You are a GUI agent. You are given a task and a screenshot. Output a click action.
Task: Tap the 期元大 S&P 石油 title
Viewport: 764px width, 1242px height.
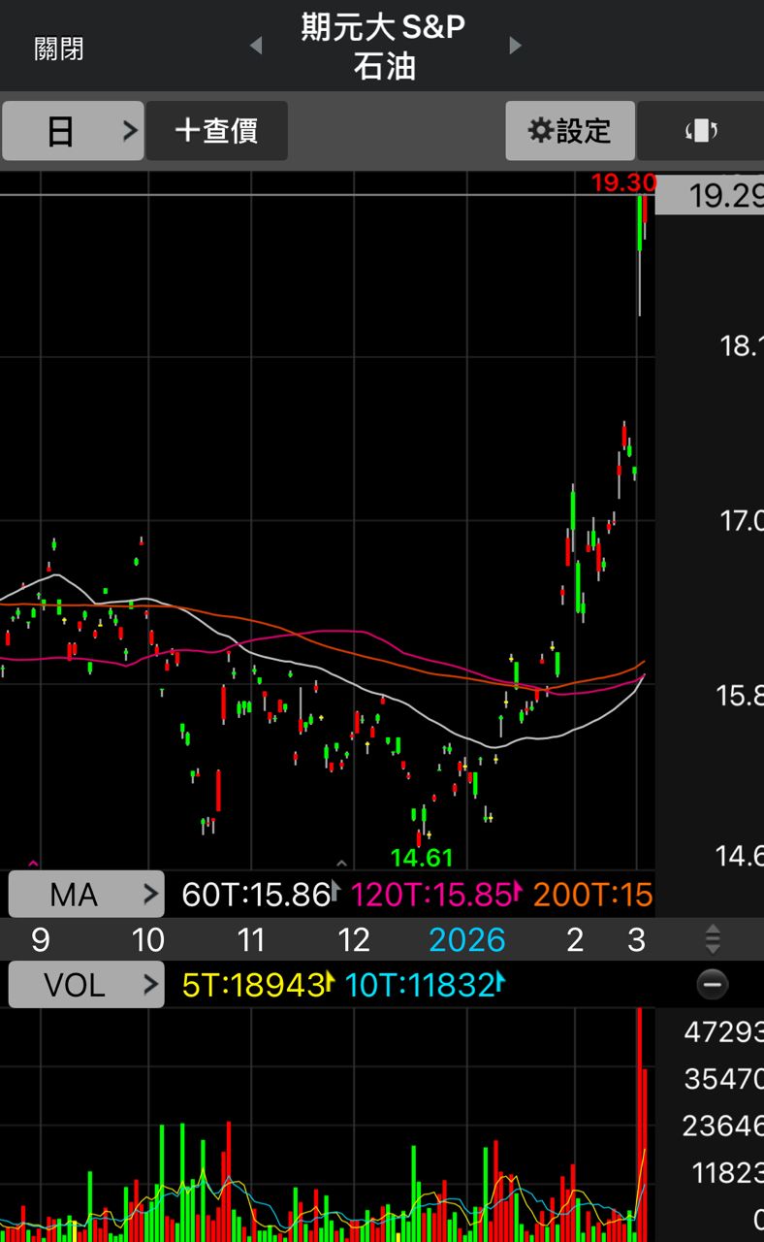384,47
